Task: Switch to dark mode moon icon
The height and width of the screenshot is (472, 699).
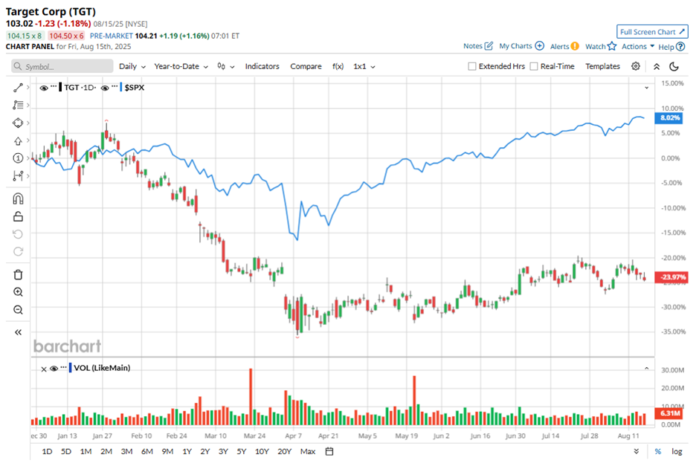Action: pyautogui.click(x=674, y=66)
